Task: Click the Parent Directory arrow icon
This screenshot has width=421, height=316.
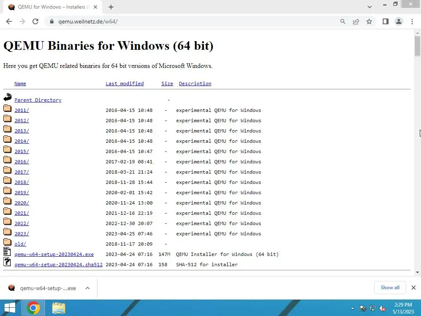Action: [x=7, y=97]
